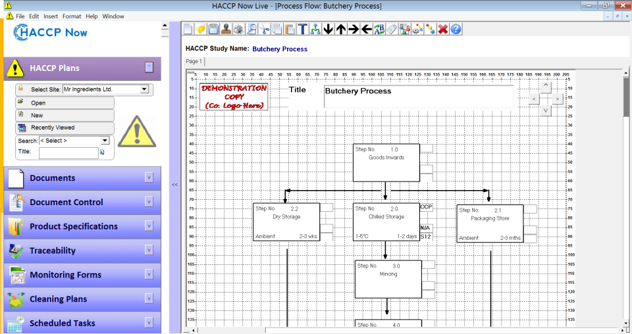Viewport: 632px width, 334px height.
Task: Click the gear with colored dots icon
Action: click(417, 29)
